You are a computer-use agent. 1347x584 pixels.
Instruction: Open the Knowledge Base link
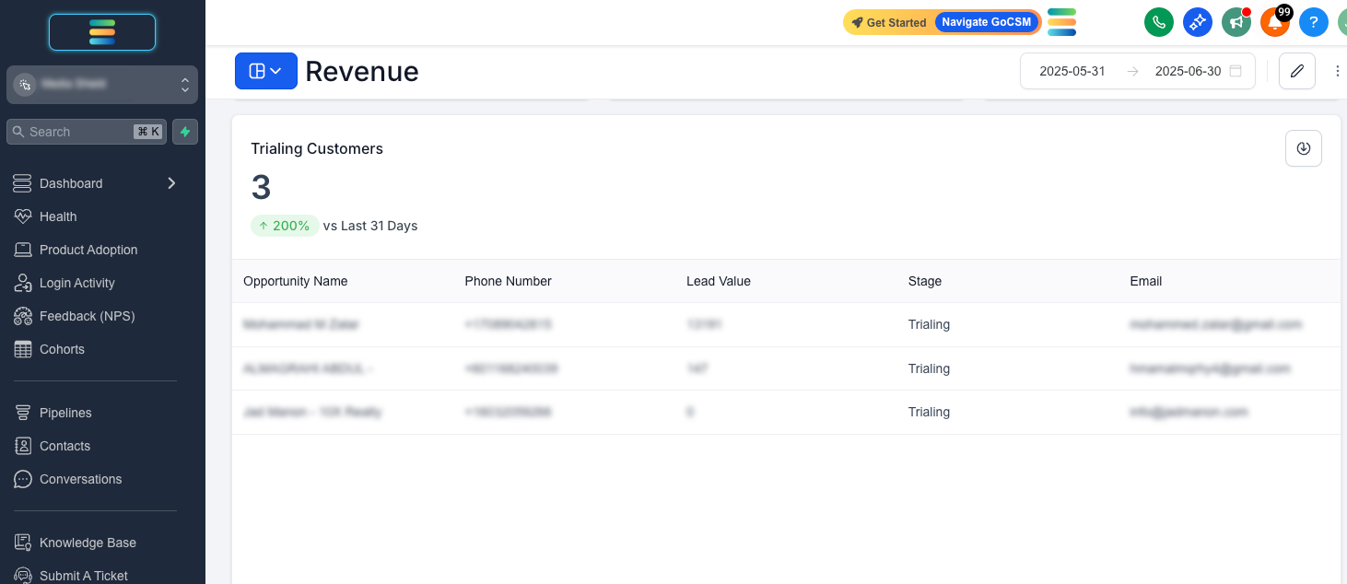88,543
